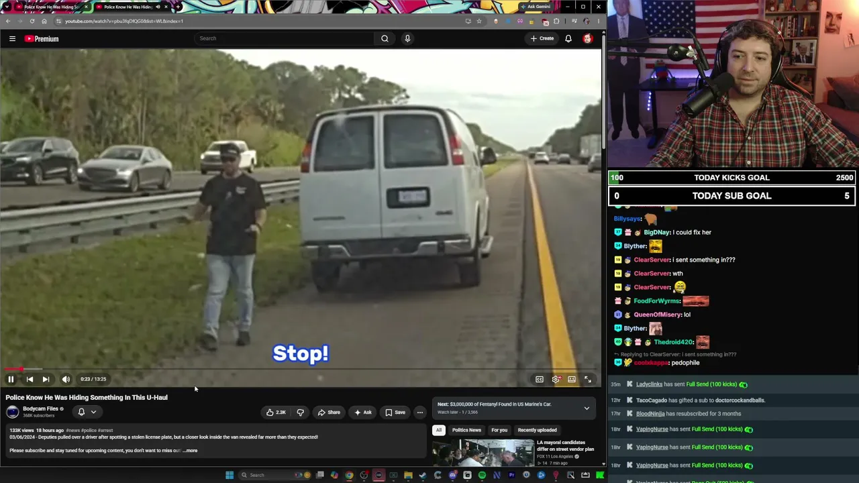
Task: Open LA mayoral candidates video title
Action: coord(566,446)
